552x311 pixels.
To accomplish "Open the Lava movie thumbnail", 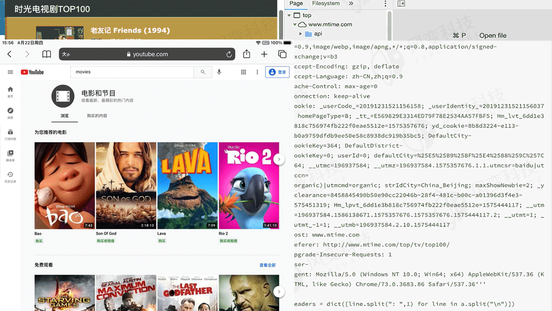I will (x=187, y=186).
